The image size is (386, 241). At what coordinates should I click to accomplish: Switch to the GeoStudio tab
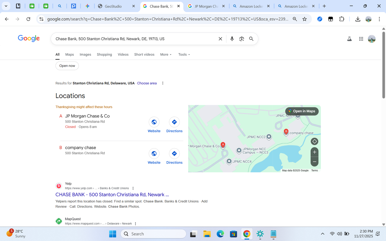[116, 6]
